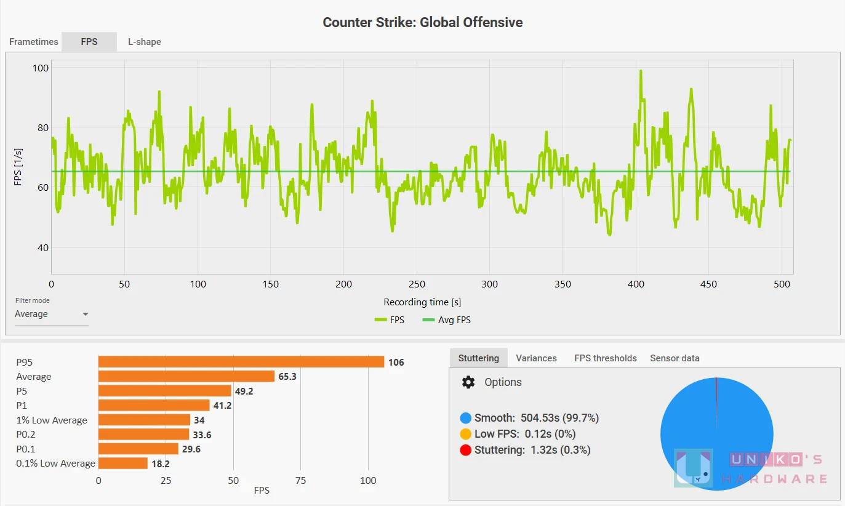The image size is (845, 506).
Task: Click the Filter mode label
Action: pyautogui.click(x=32, y=300)
